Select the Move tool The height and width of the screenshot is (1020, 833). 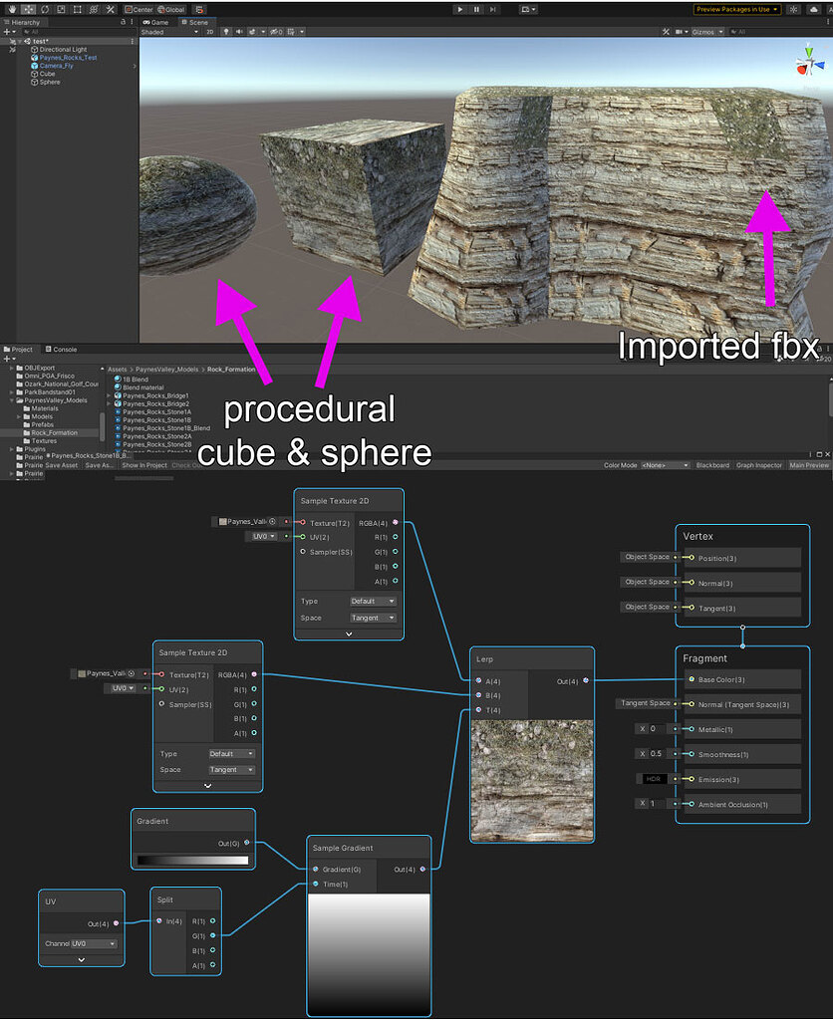(x=29, y=8)
